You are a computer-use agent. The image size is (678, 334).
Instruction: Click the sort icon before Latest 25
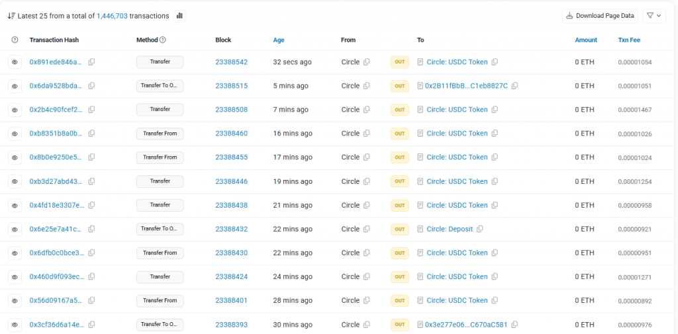[x=12, y=16]
